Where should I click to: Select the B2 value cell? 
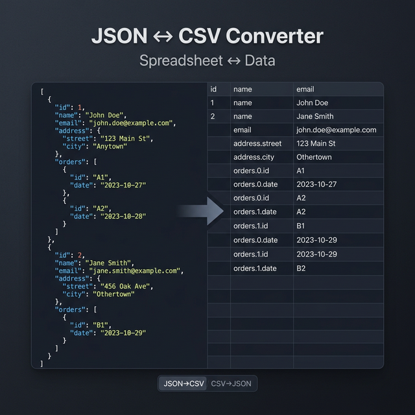tap(338, 268)
